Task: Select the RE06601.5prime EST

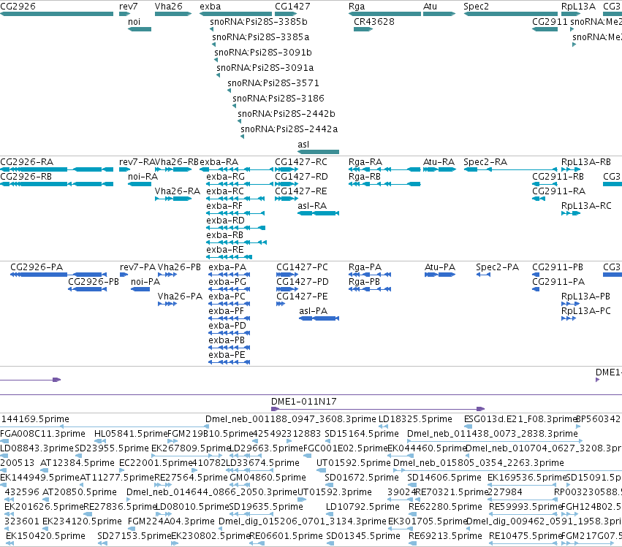Action: pyautogui.click(x=257, y=543)
